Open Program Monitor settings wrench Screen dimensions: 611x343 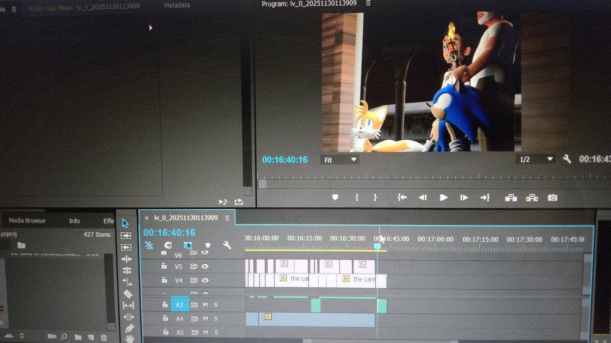[567, 159]
